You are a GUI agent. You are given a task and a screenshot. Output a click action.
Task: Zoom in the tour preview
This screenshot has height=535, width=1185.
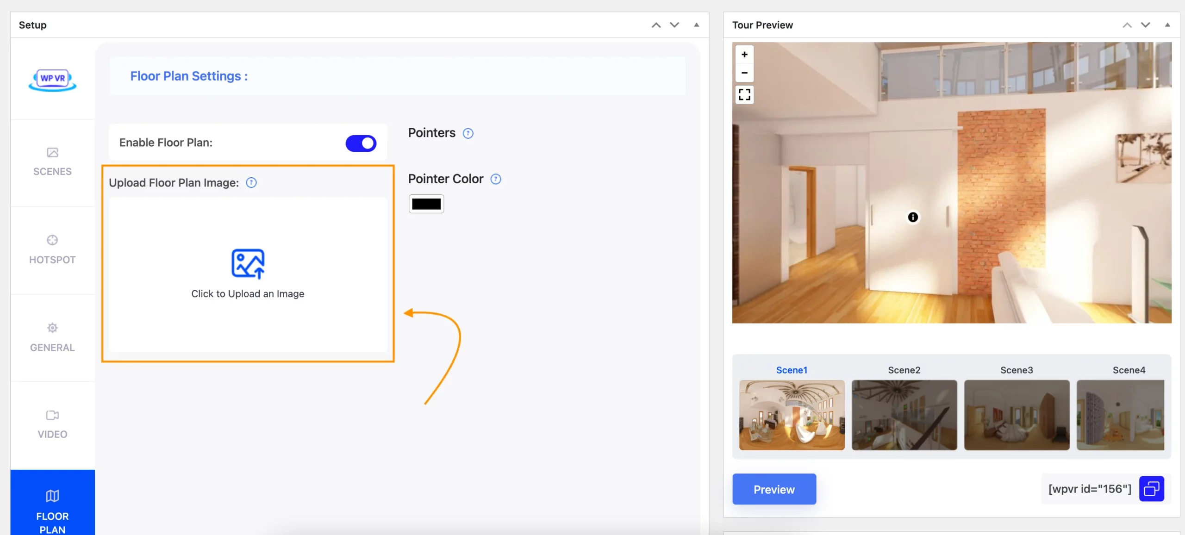pyautogui.click(x=744, y=55)
